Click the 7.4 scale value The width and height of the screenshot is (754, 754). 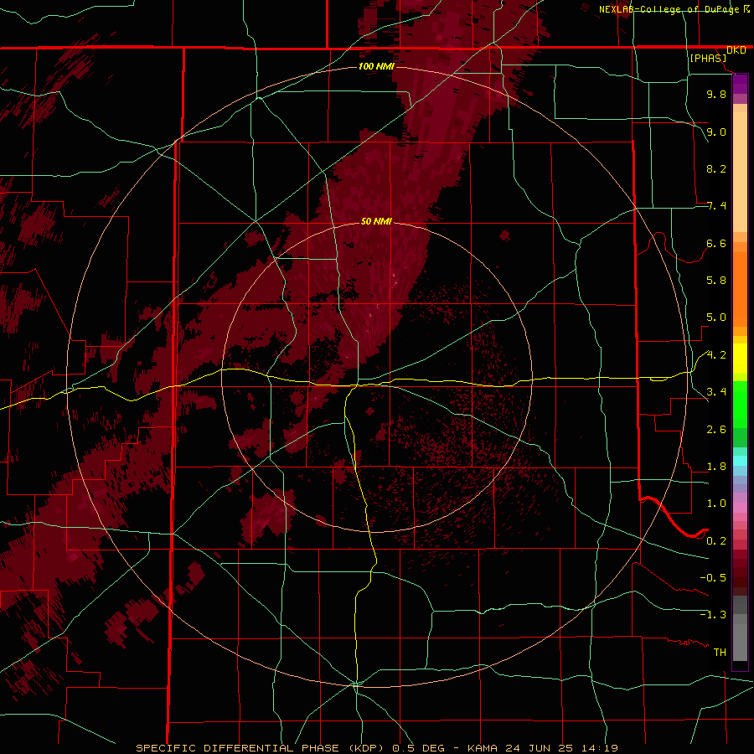(716, 206)
